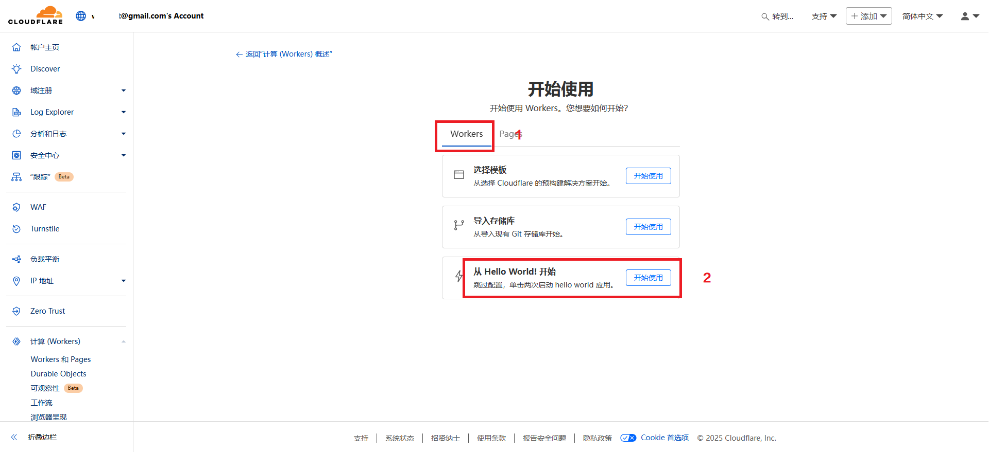Open the user profile icon menu

tap(969, 16)
